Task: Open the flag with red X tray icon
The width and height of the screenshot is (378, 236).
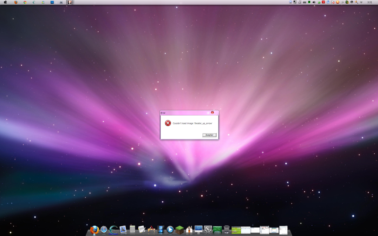Action: (333, 2)
